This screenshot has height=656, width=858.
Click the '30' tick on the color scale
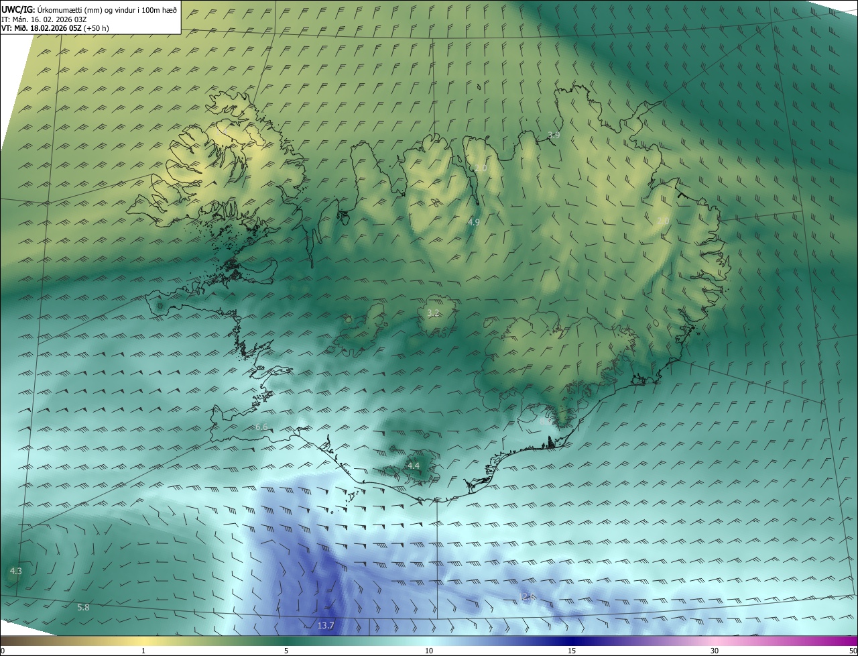point(715,651)
